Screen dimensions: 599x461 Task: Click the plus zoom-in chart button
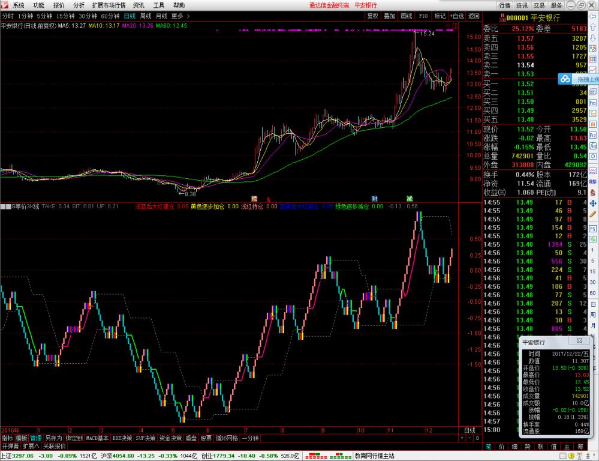(462, 438)
